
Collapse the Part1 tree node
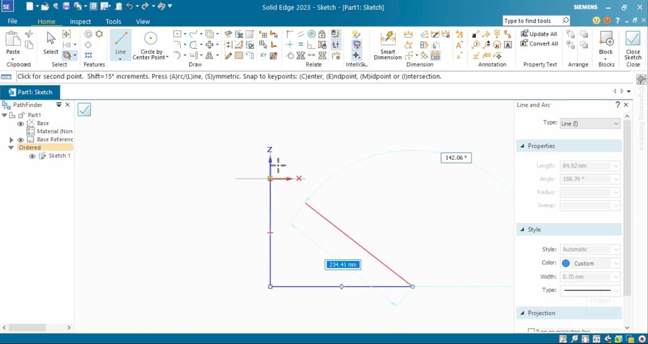[x=5, y=116]
